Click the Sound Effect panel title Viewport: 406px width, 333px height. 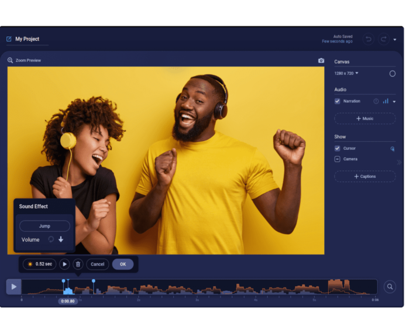(x=33, y=207)
